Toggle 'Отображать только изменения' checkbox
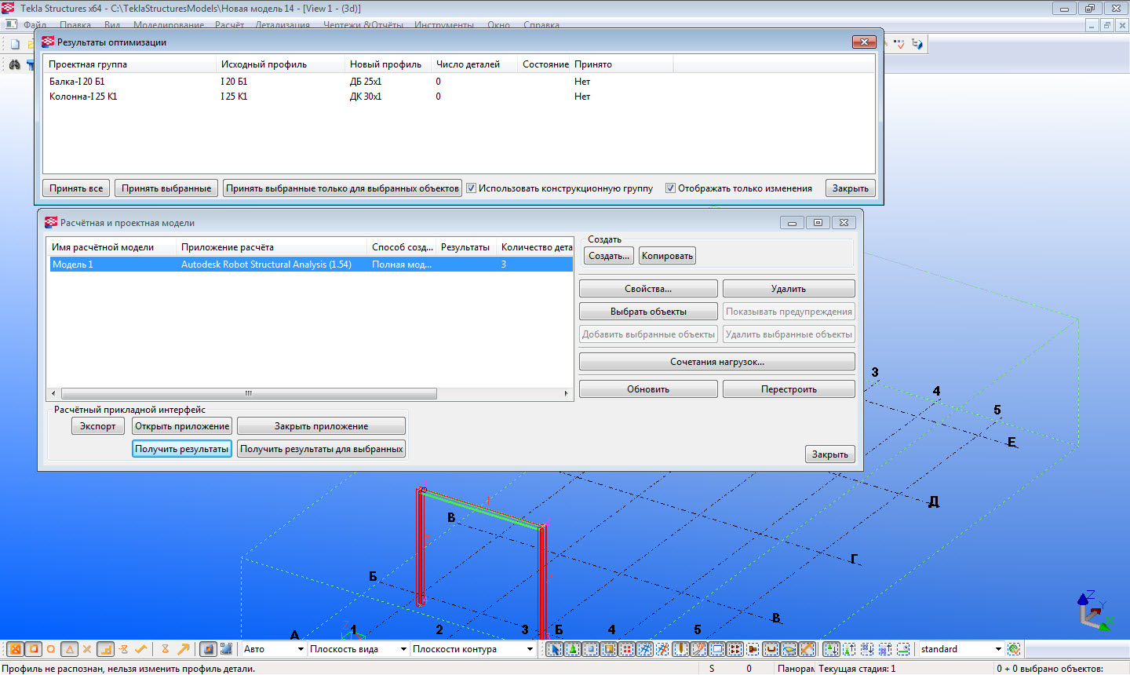The width and height of the screenshot is (1130, 675). pos(670,188)
